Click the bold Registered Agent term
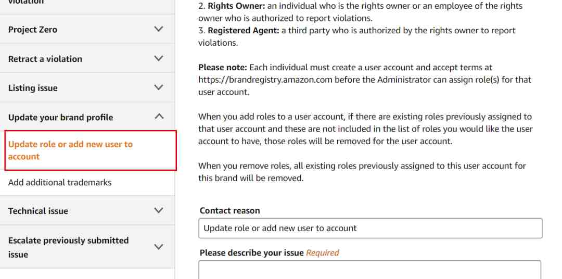The image size is (562, 279). [244, 31]
